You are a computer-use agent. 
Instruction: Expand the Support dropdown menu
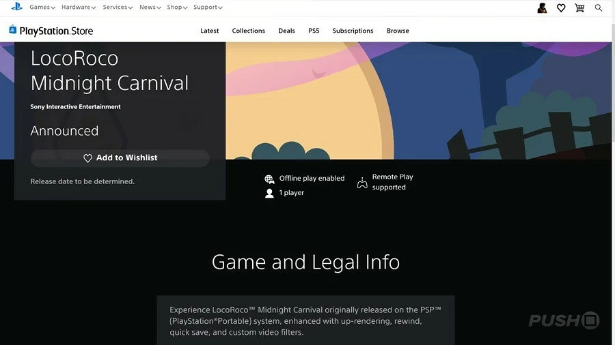click(208, 7)
